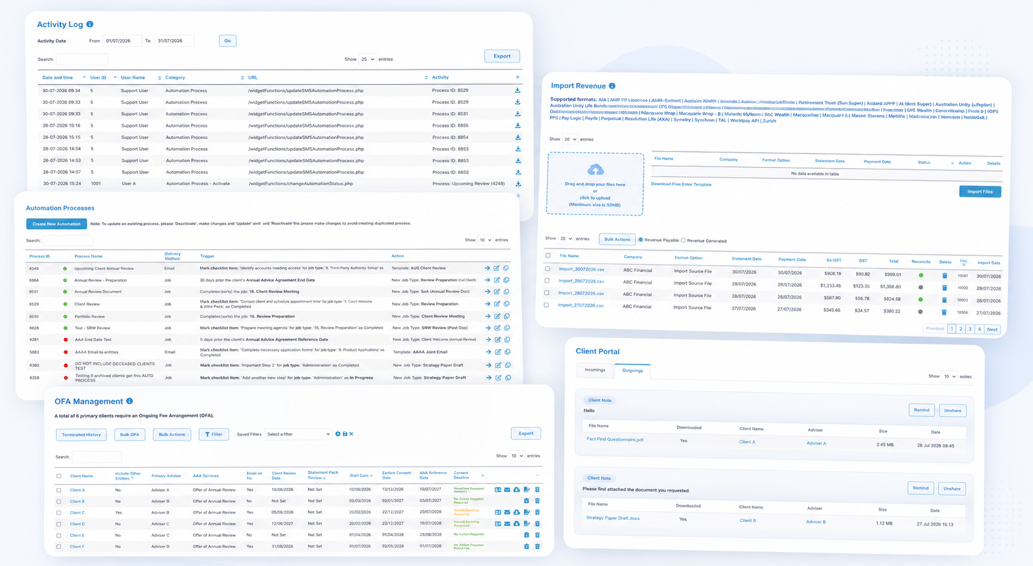
Task: Open the email icon for Client A
Action: click(x=507, y=490)
